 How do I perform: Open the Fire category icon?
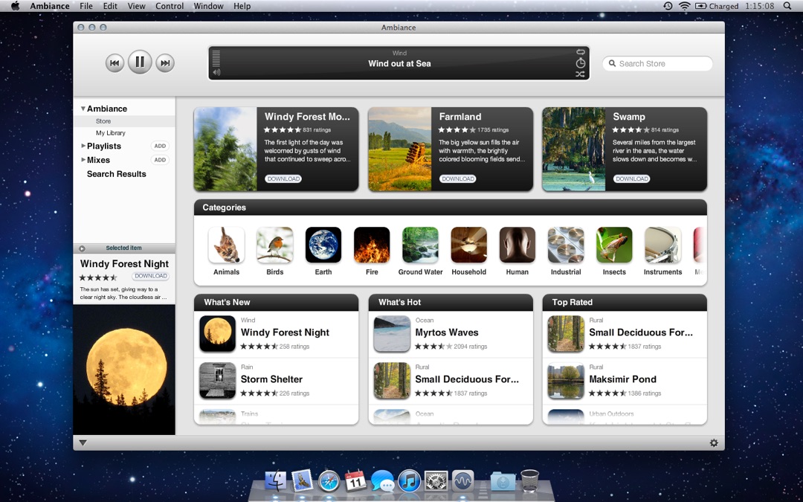(372, 245)
